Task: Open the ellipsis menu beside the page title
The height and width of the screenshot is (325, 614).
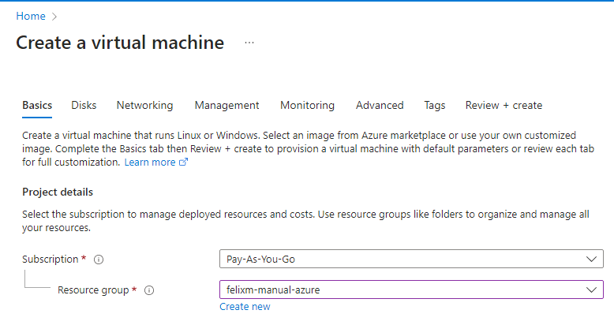Action: tap(249, 43)
